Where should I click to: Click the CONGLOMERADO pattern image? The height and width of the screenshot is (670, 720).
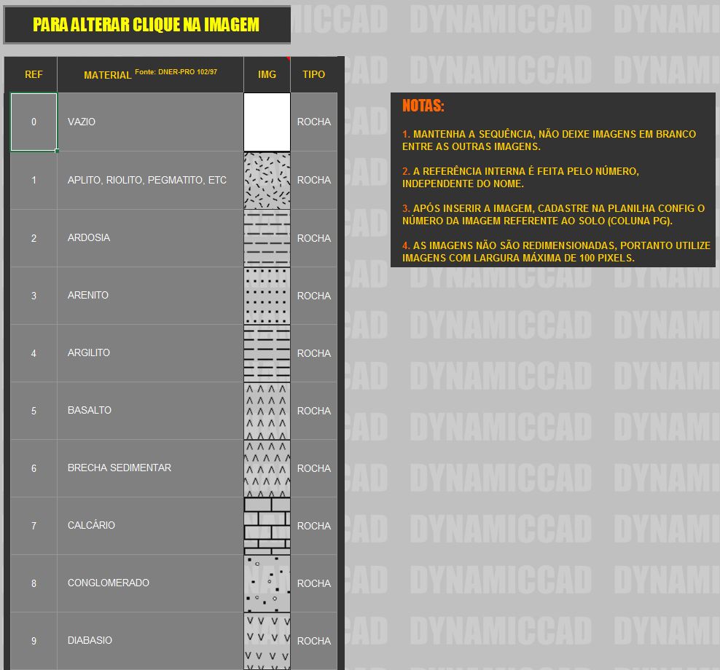267,583
